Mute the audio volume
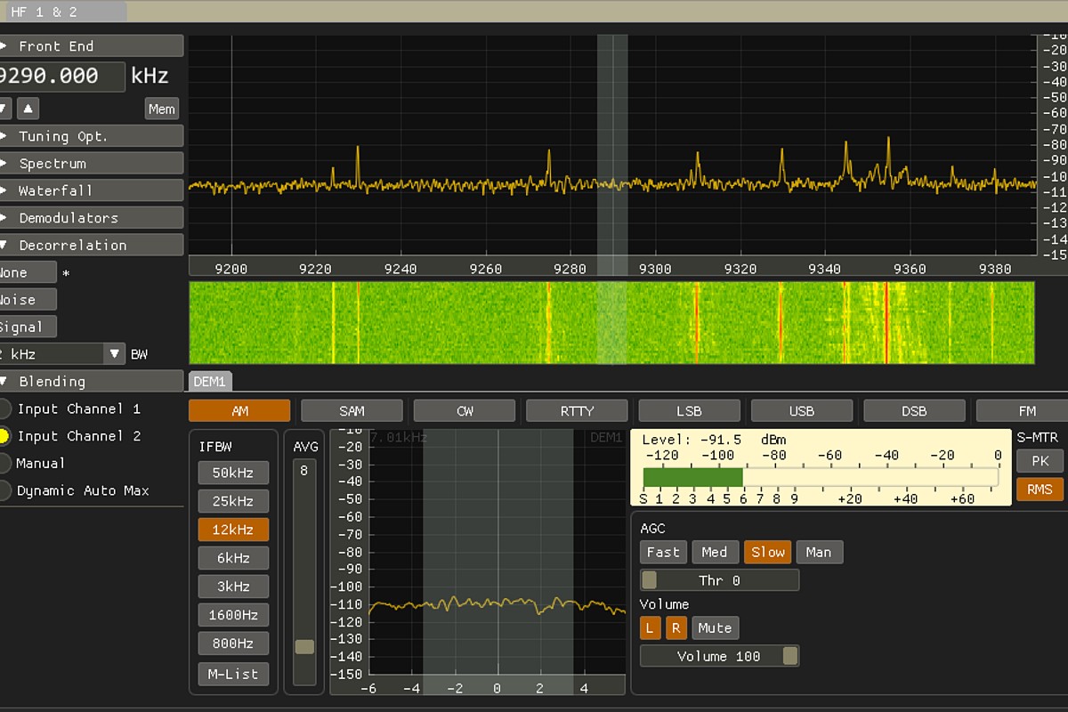 715,628
